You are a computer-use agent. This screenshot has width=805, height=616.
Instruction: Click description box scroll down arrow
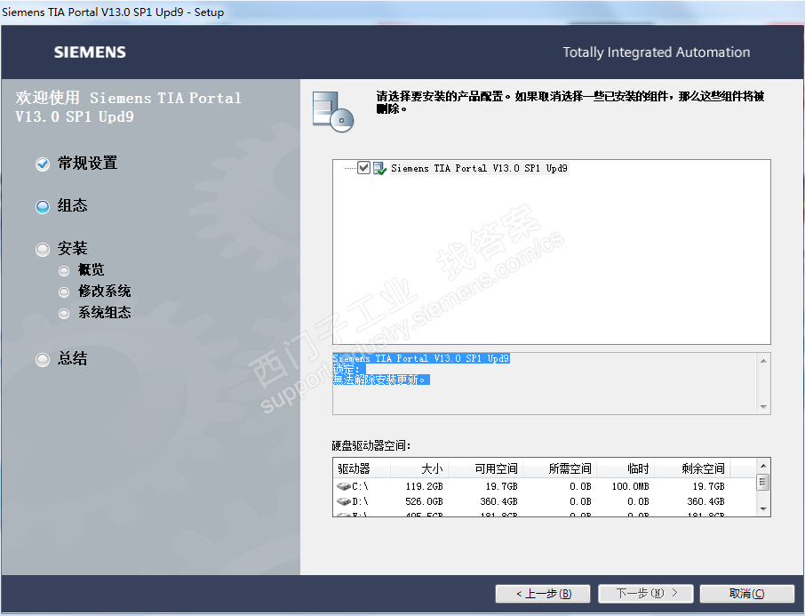763,407
